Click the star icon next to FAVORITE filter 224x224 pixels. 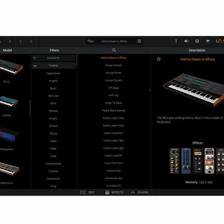point(35,58)
